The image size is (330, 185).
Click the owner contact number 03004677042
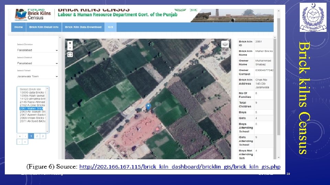[x=264, y=70]
